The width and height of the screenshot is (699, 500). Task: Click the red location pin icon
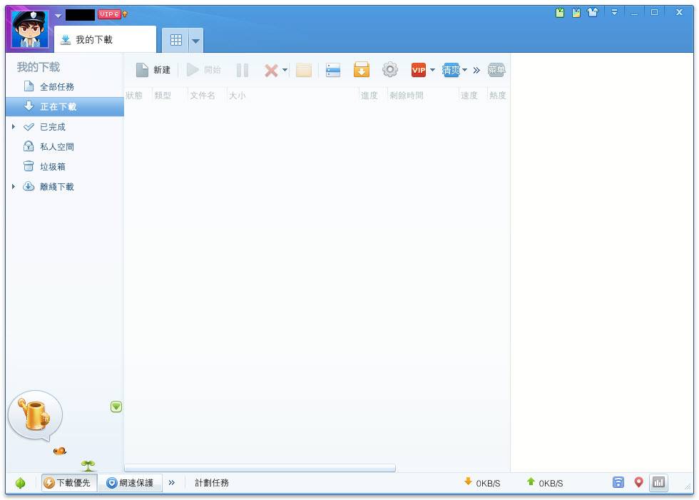click(x=639, y=482)
